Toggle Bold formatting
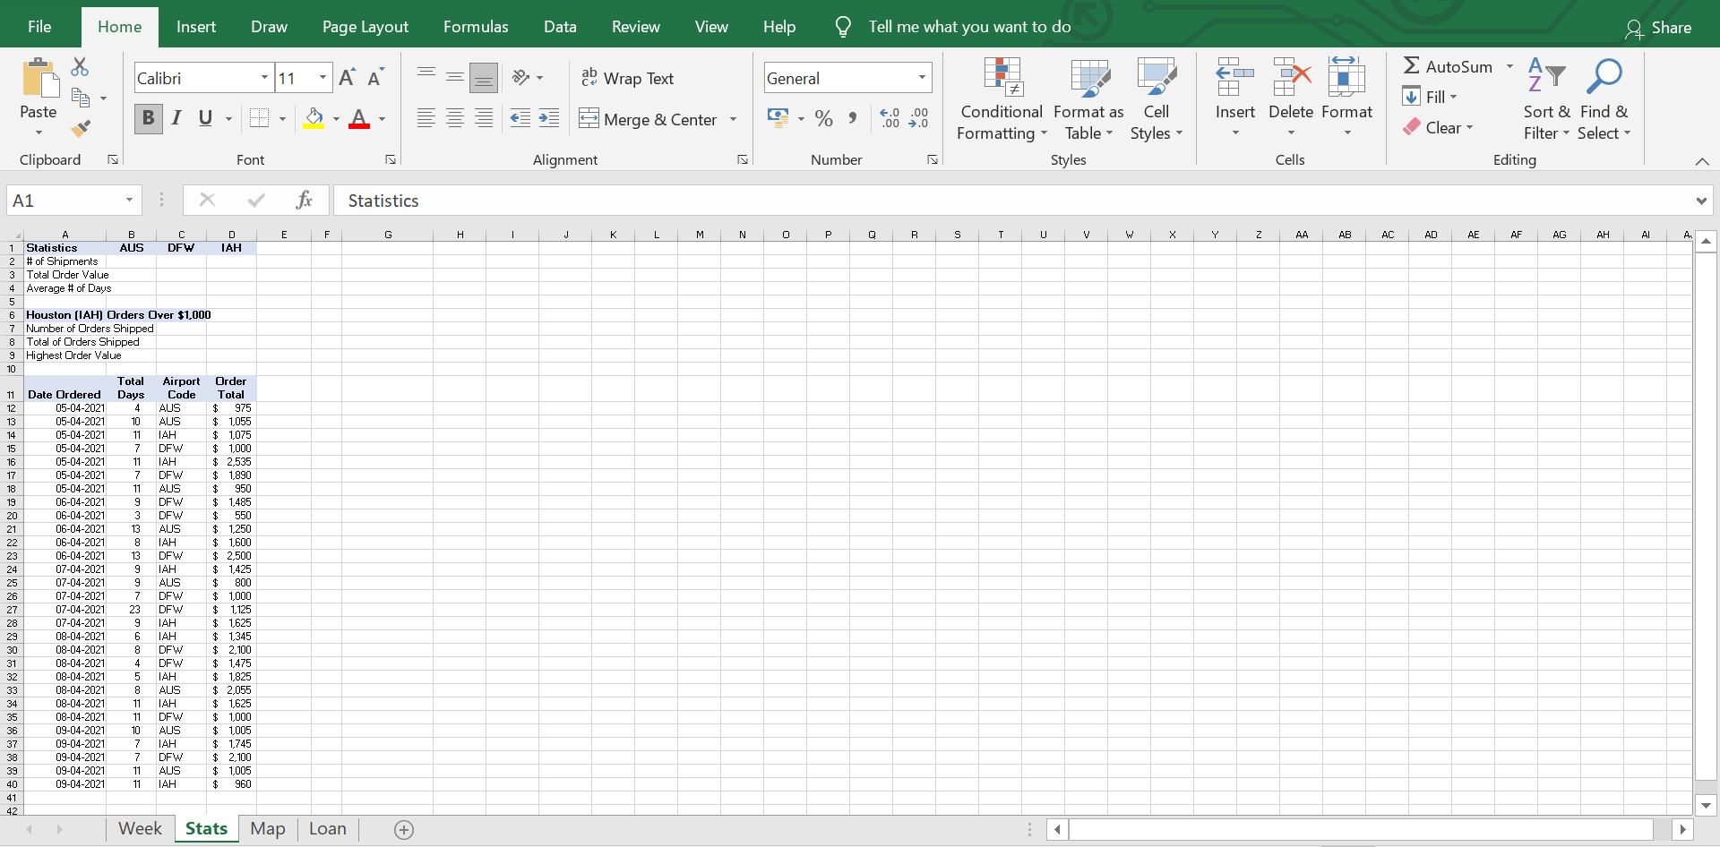1720x847 pixels. [149, 118]
